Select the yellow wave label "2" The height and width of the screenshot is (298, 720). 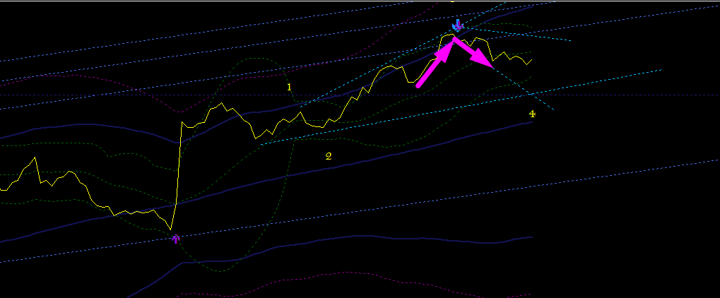(x=329, y=156)
